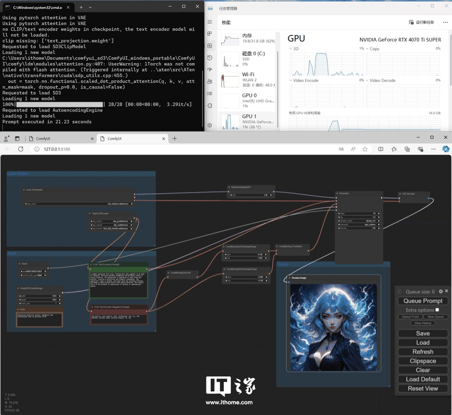
Task: Click the Copilot icon in Edge toolbar
Action: point(446,149)
